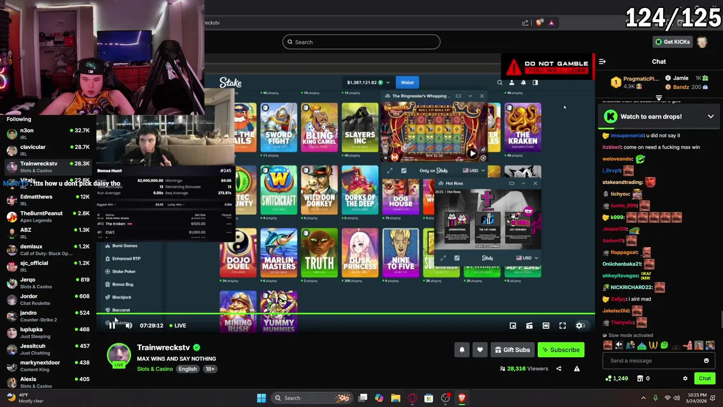The height and width of the screenshot is (407, 723).
Task: Follow channel with heart button
Action: (480, 350)
